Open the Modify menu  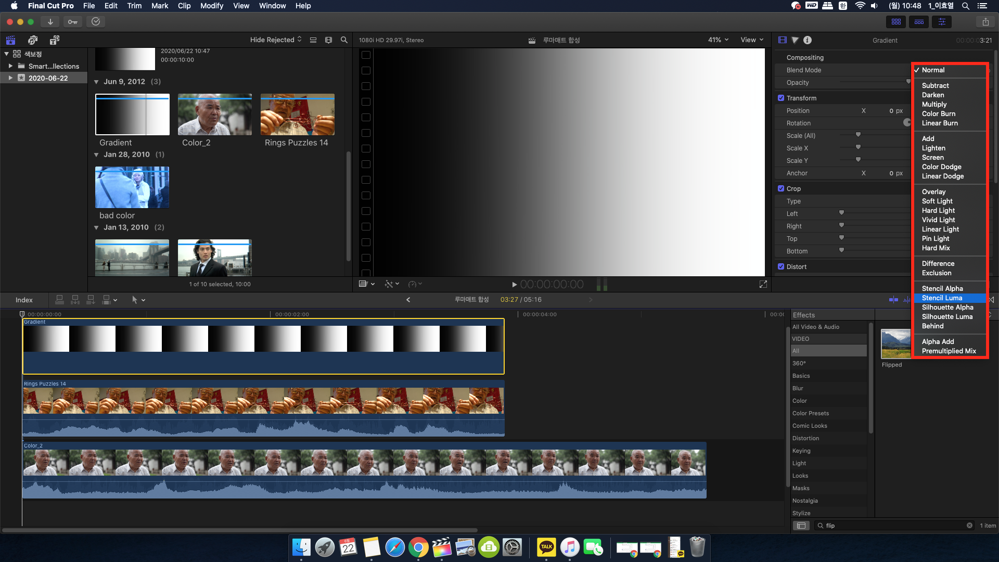tap(211, 6)
